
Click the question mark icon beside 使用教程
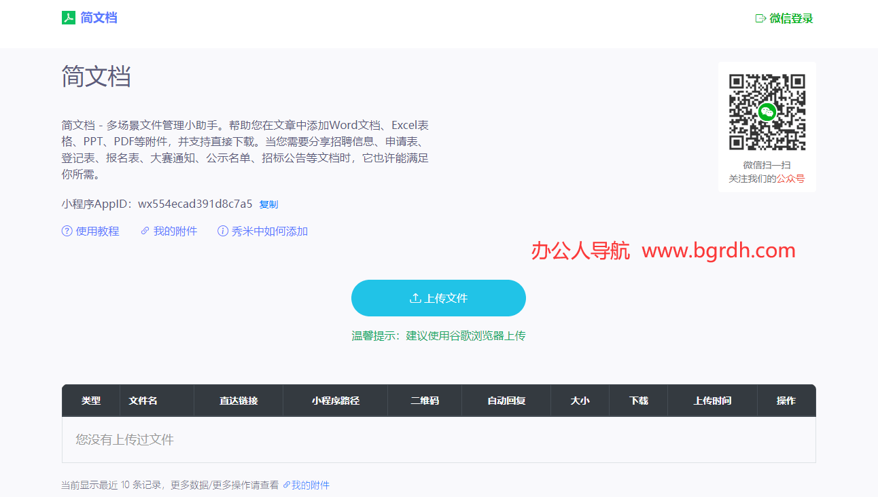(65, 231)
